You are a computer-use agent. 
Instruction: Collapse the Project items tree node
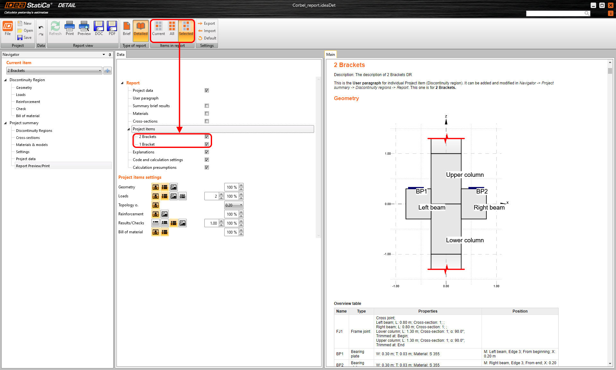tap(129, 129)
